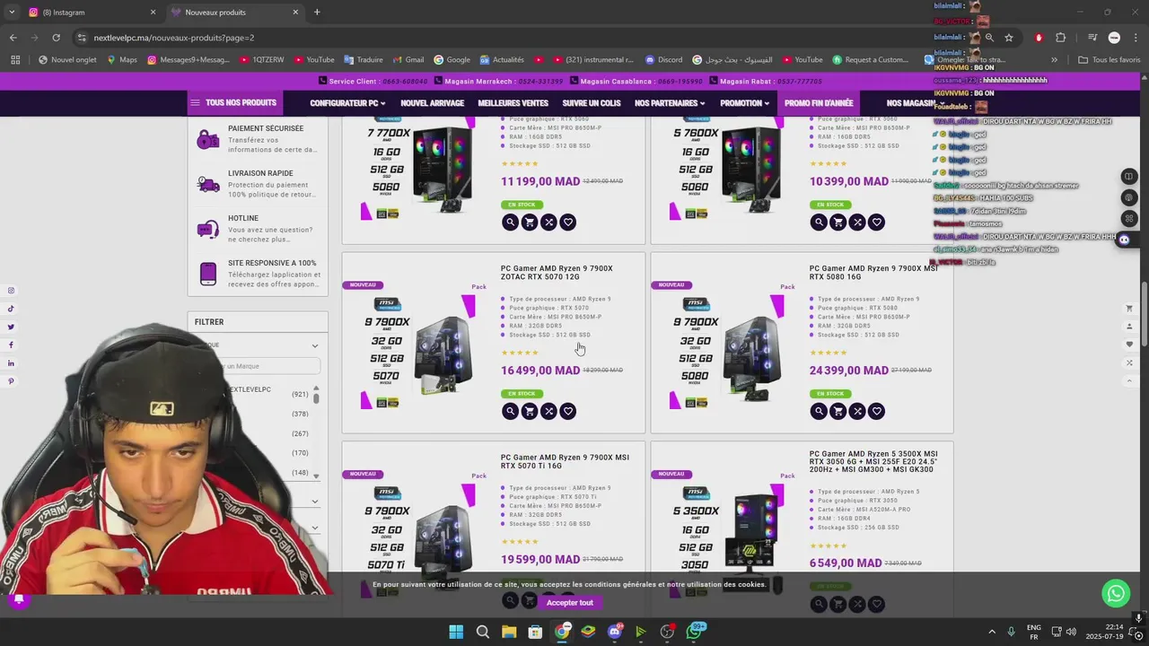Compare the 10 399,00 MAD PC
Image resolution: width=1149 pixels, height=646 pixels.
(x=857, y=223)
